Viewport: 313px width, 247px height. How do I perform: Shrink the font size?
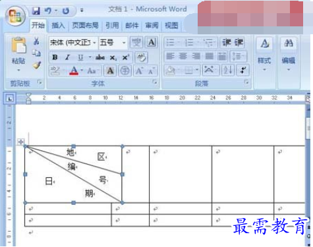[152, 70]
